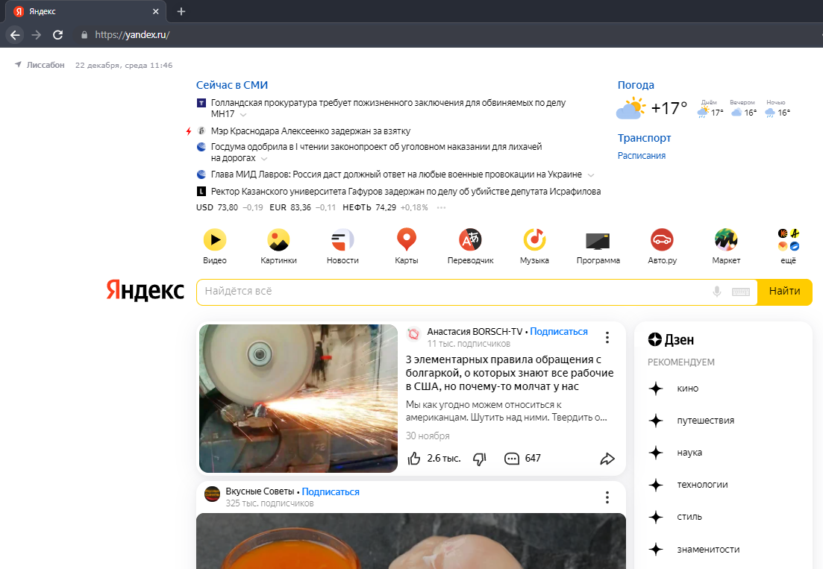
Task: Open three-dot menu of Вкусные Советы post
Action: 607,497
